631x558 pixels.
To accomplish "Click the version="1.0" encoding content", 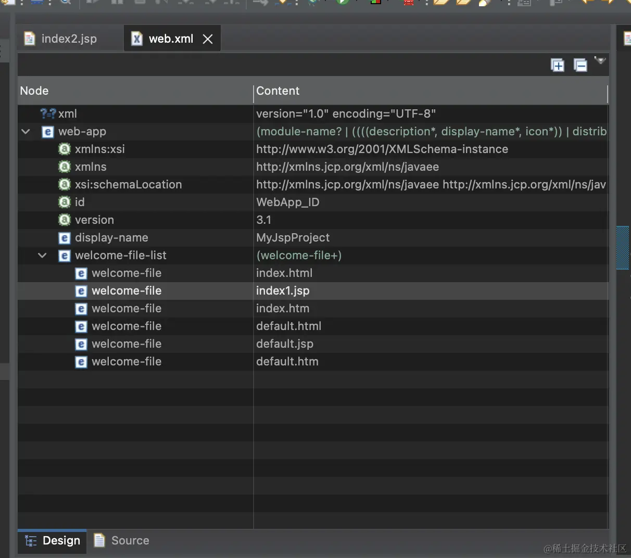I will point(346,114).
